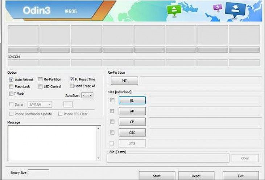Click the Message box scroll up arrow
Viewport: 265px width, 180px height.
[98, 128]
